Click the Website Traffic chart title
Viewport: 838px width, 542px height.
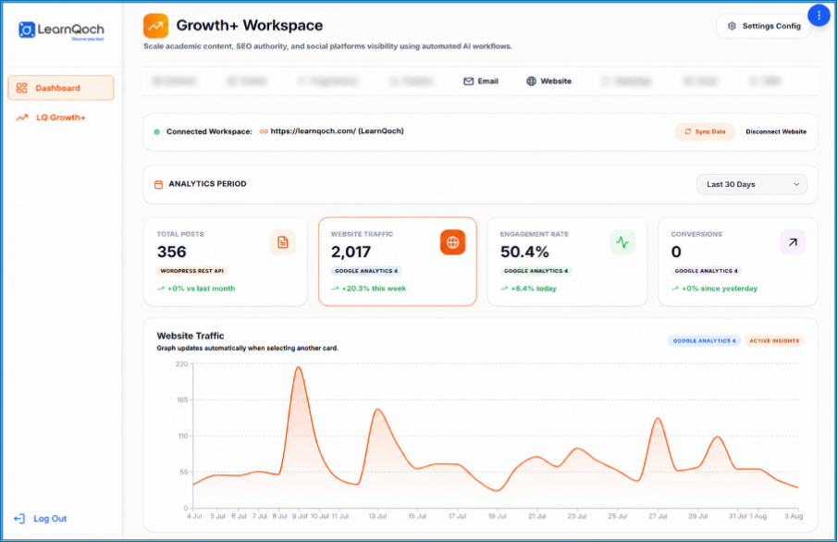click(191, 336)
